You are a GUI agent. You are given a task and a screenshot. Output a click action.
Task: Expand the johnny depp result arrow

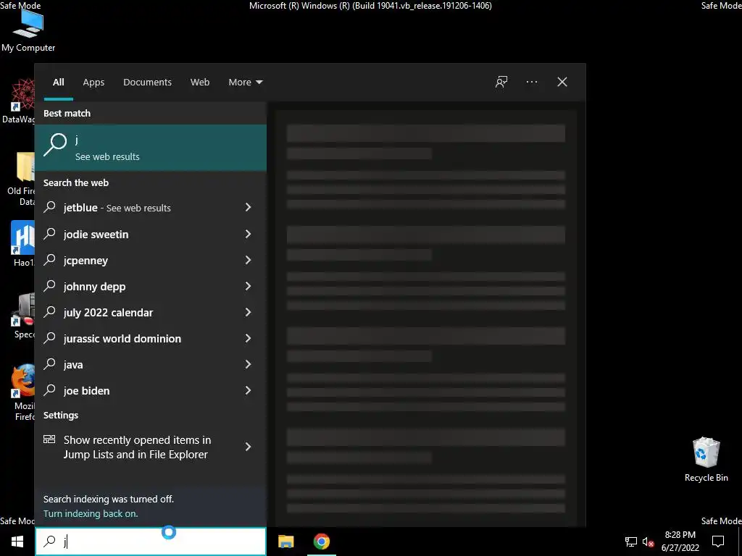point(248,285)
